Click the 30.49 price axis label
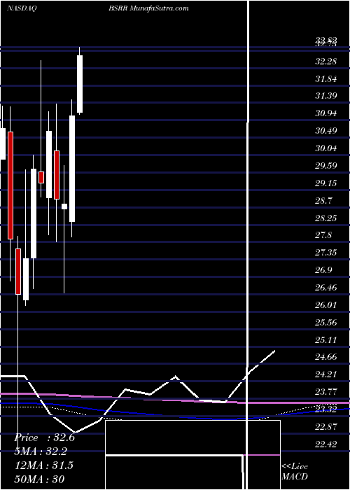Image resolution: width=350 pixels, height=490 pixels. pyautogui.click(x=325, y=131)
